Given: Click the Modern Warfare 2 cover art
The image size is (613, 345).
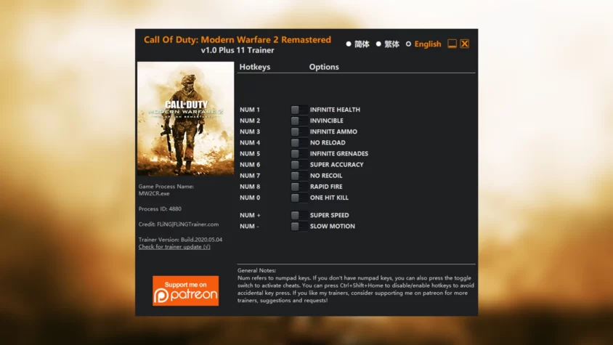Looking at the screenshot, I should (x=186, y=118).
